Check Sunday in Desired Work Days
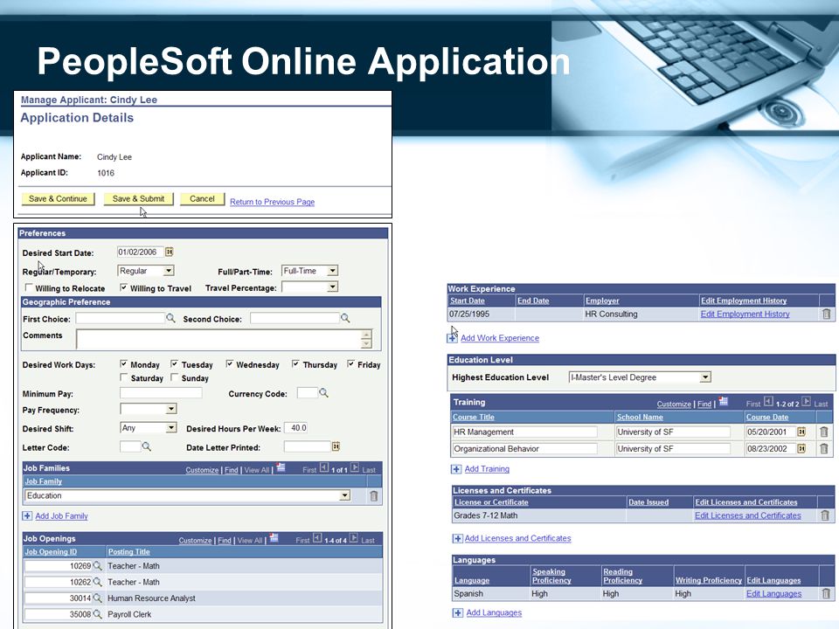 pyautogui.click(x=175, y=377)
